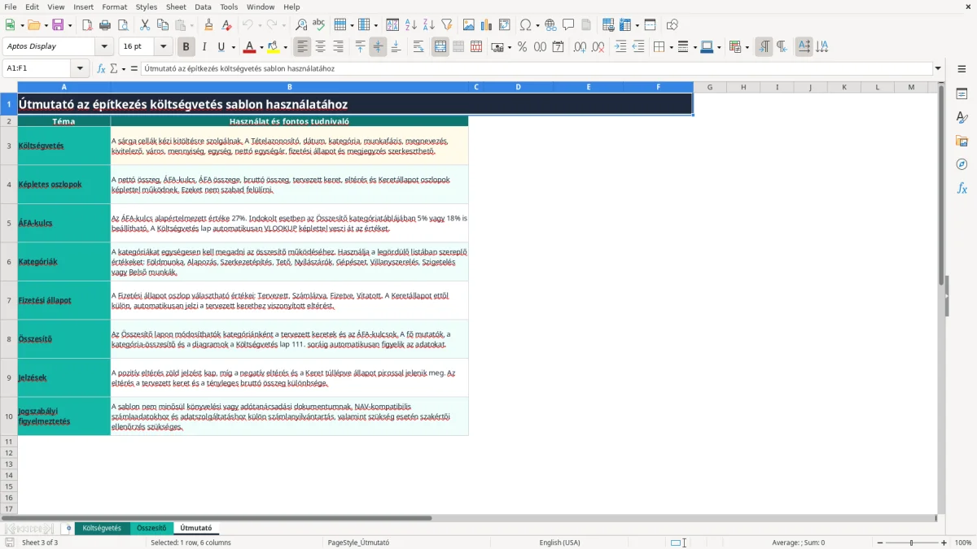Open the File menu

coord(11,7)
